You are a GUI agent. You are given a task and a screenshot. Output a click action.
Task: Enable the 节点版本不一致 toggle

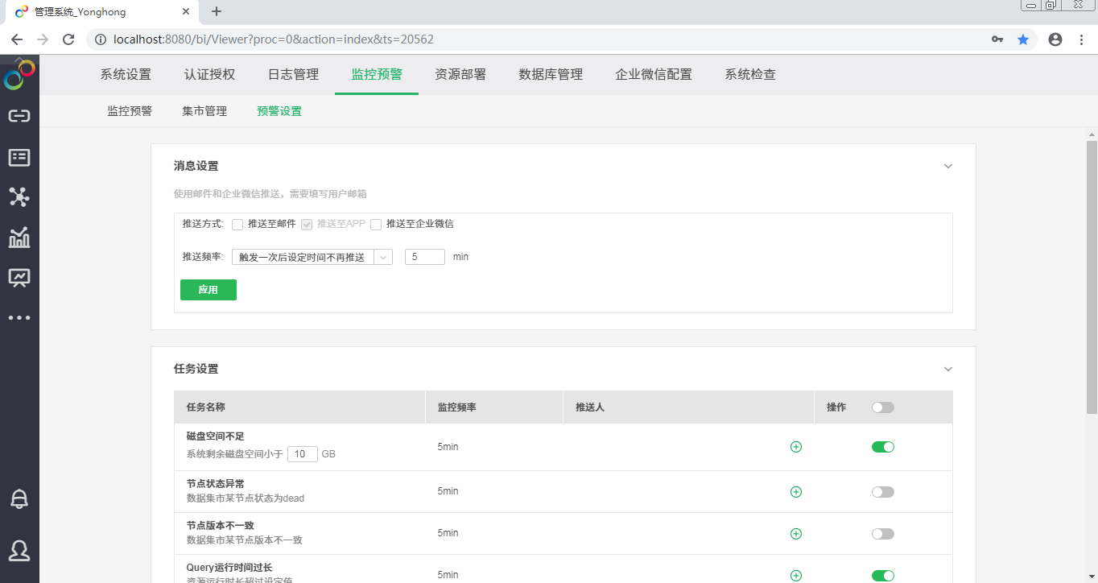(x=883, y=534)
